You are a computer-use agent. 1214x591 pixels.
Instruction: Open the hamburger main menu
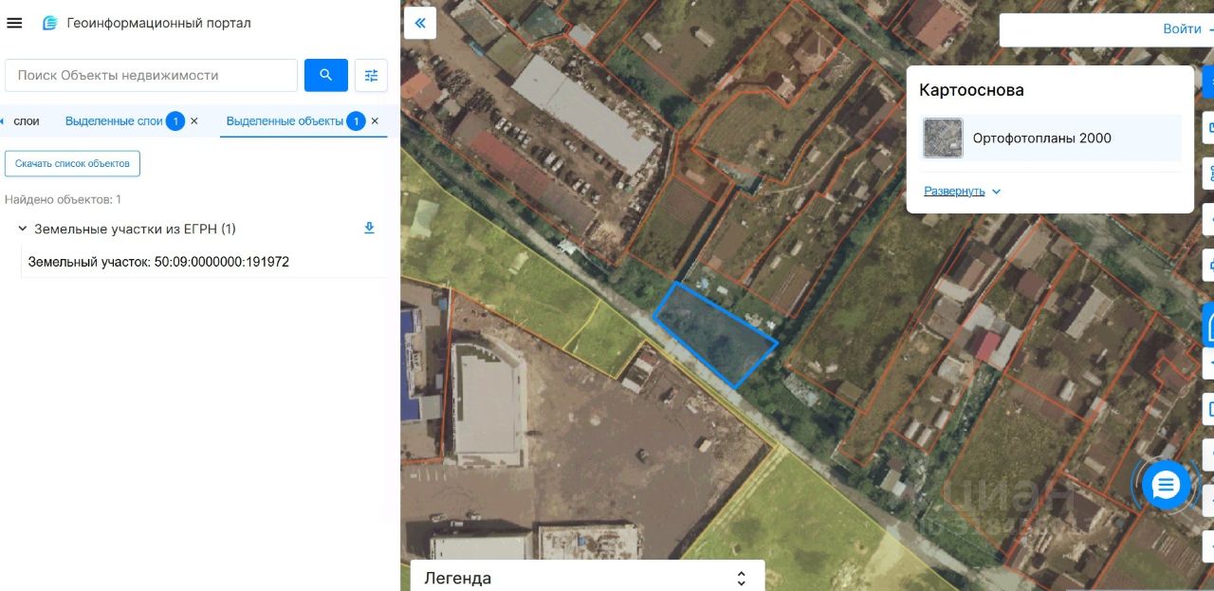pyautogui.click(x=14, y=23)
